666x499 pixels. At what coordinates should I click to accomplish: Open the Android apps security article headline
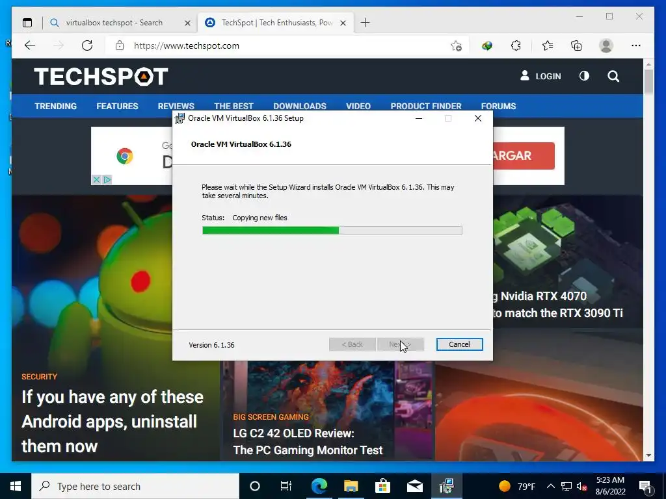(113, 422)
